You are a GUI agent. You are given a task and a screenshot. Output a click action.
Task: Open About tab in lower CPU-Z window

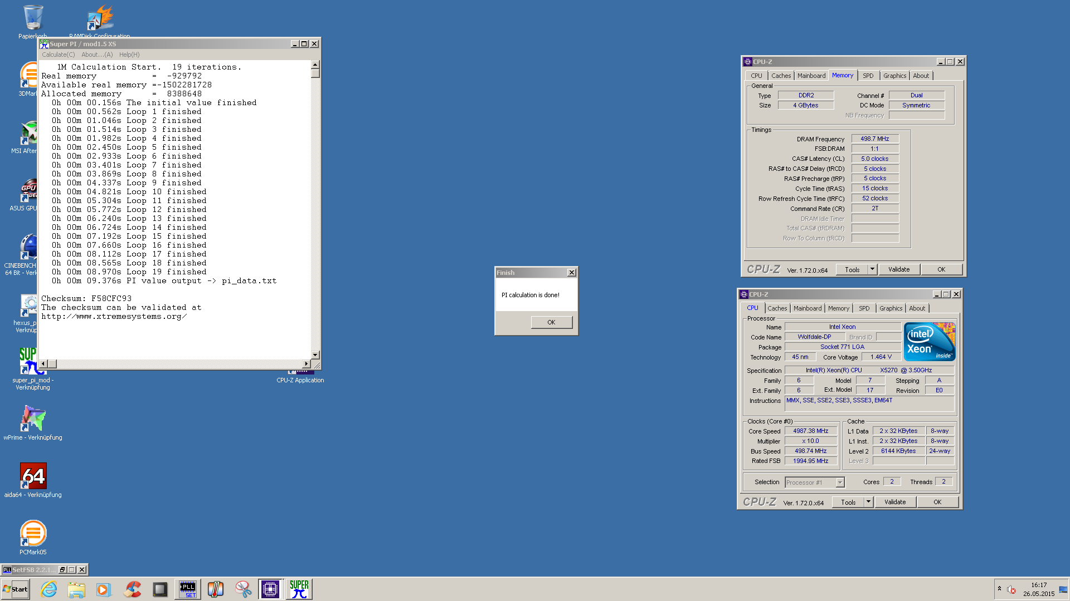tap(917, 308)
